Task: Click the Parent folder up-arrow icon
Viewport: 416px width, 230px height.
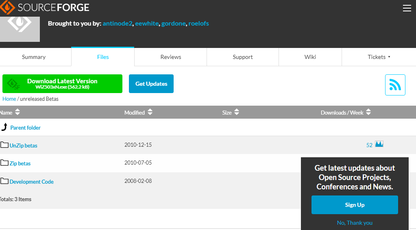Action: (x=4, y=127)
